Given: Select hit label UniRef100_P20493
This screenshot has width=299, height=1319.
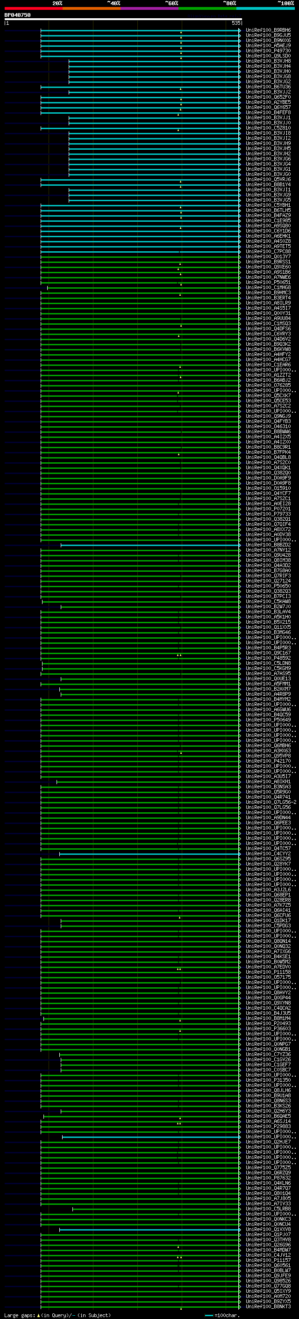Looking at the screenshot, I should tap(268, 1024).
